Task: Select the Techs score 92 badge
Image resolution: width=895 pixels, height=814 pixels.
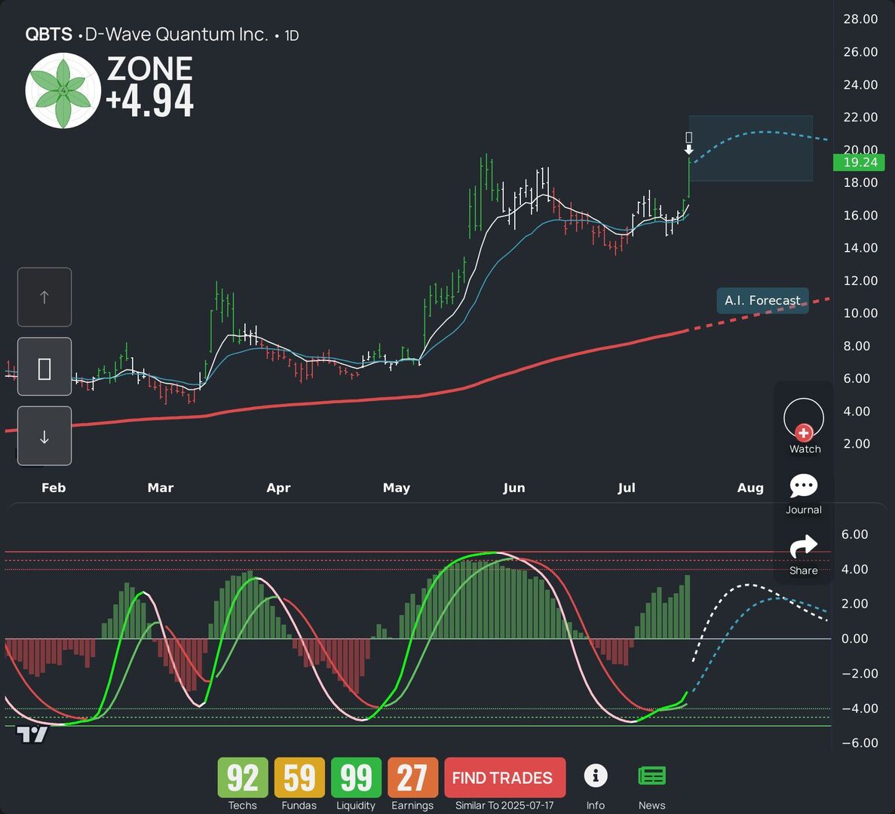Action: click(243, 778)
